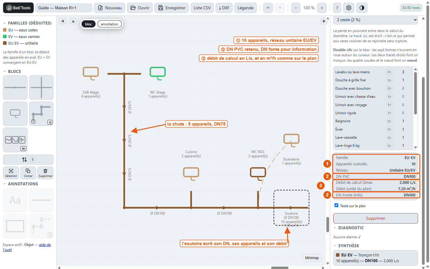The height and width of the screenshot is (269, 430).
Task: Edit the project name field Guide — Maison R+1
Action: click(x=64, y=8)
